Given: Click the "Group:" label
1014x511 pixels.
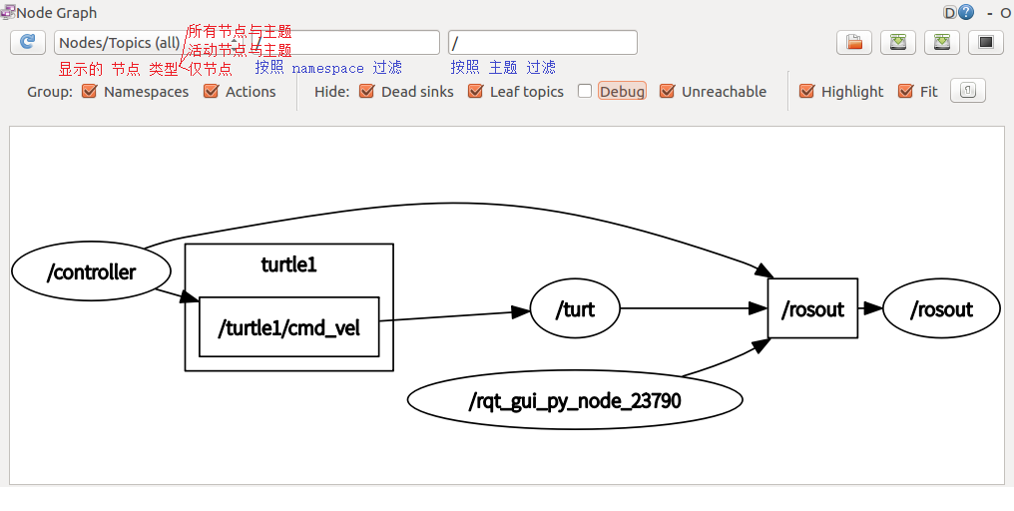Looking at the screenshot, I should pos(50,92).
